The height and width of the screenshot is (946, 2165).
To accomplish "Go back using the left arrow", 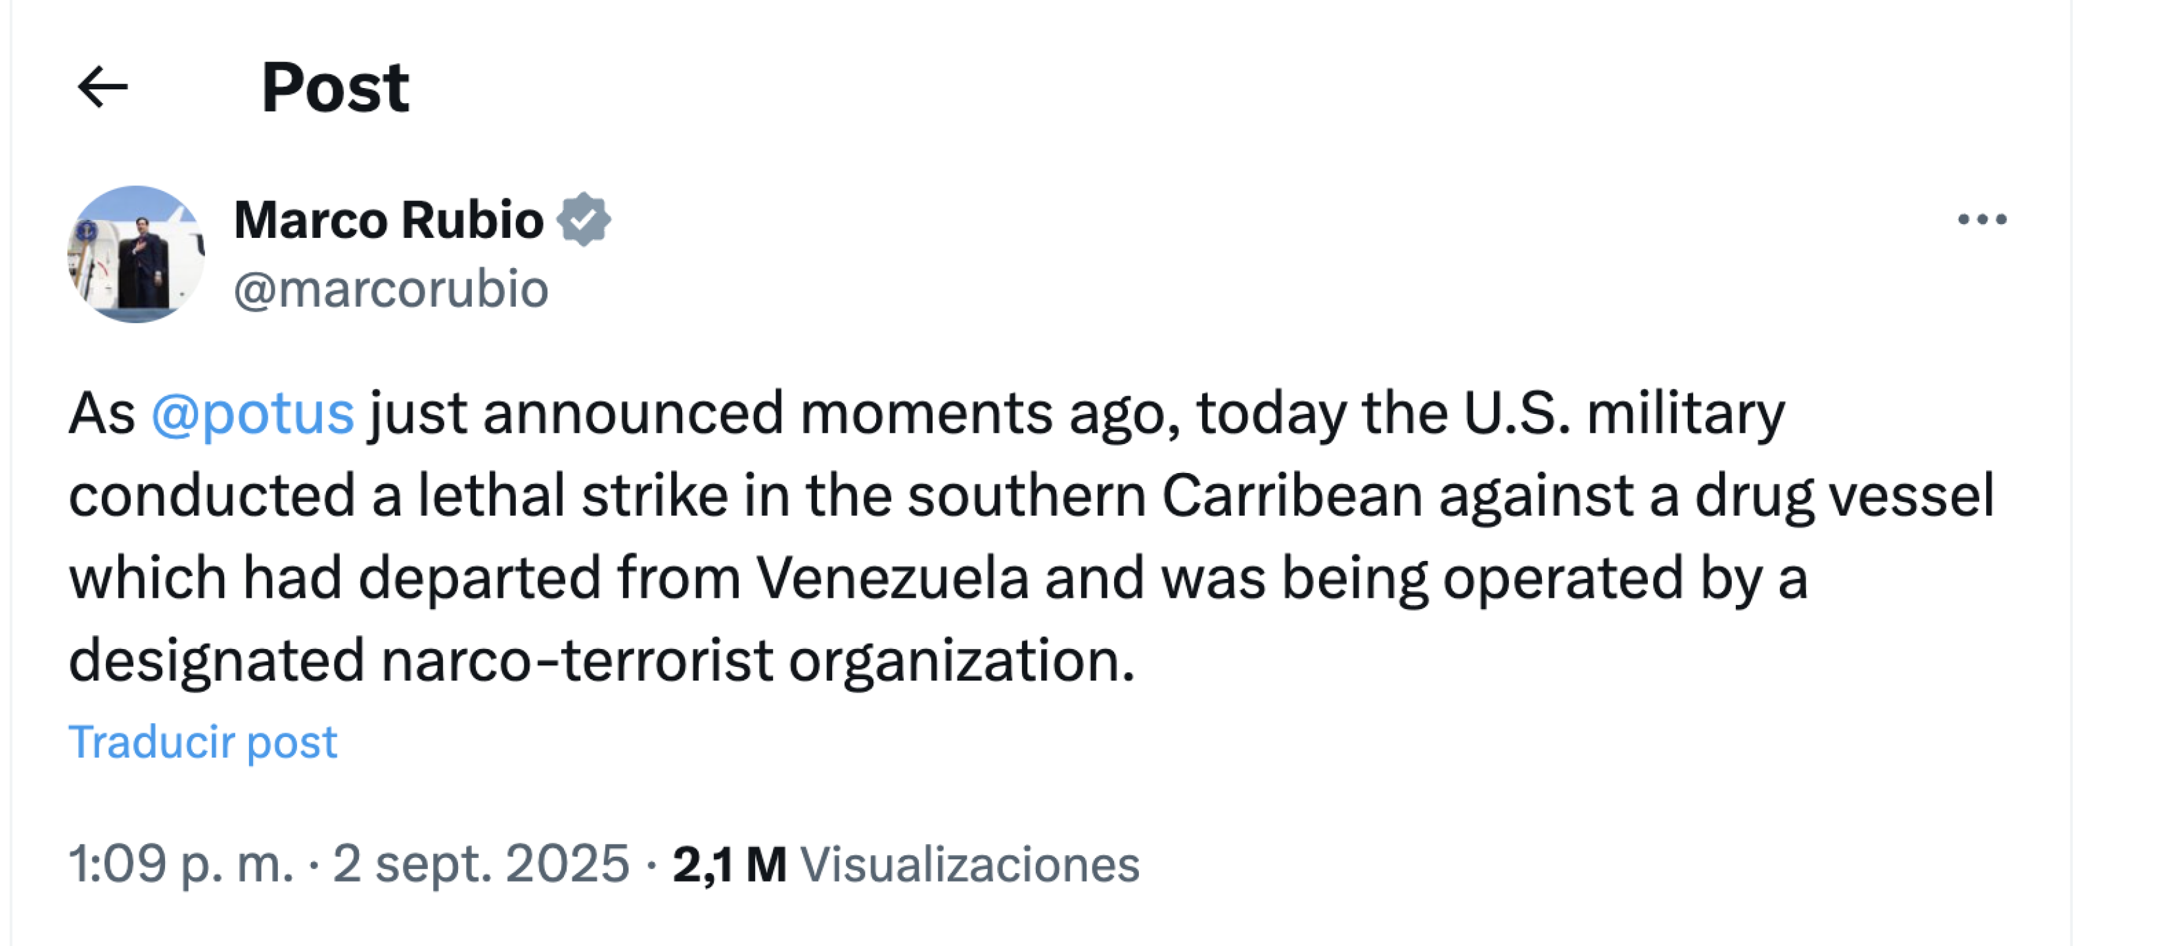I will (x=102, y=87).
